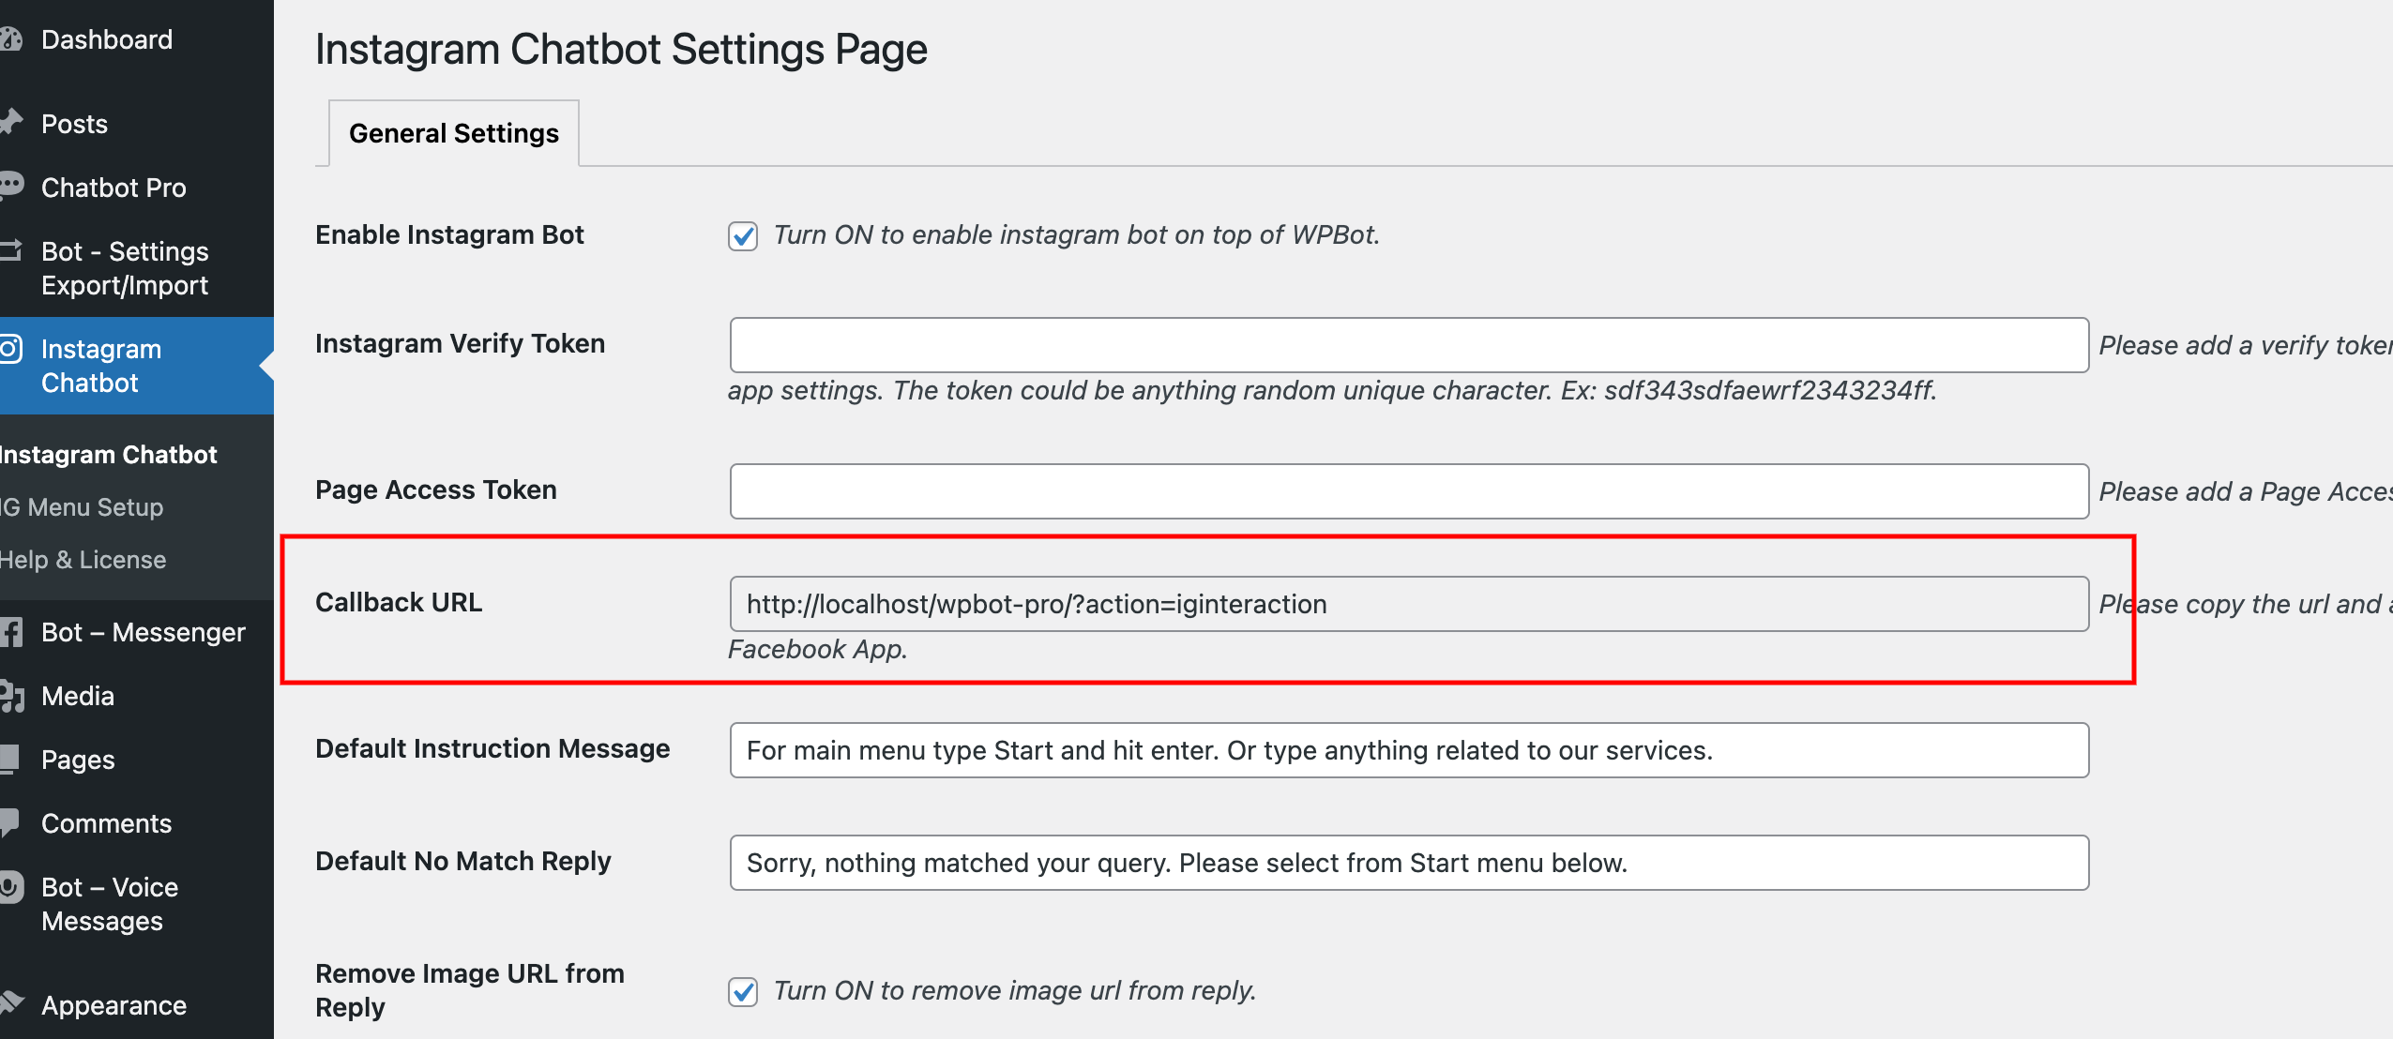This screenshot has width=2393, height=1039.
Task: Click the Appearance paintbrush icon
Action: [10, 1003]
